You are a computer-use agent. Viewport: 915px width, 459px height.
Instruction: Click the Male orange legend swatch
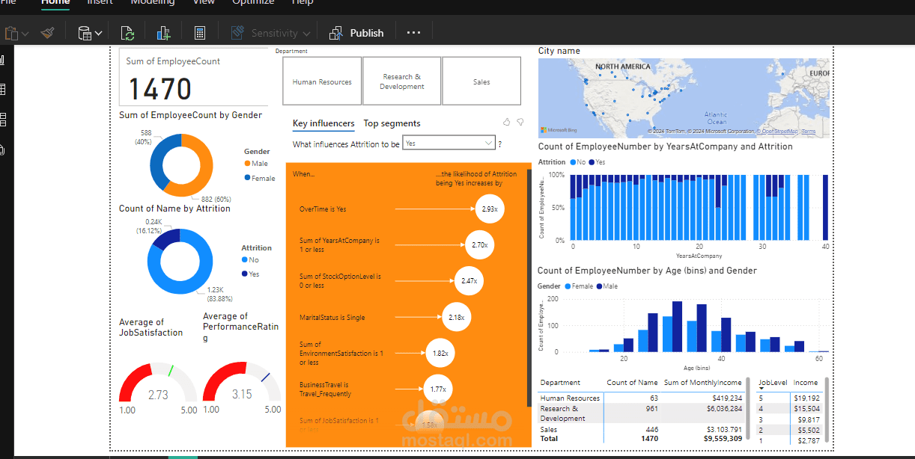coord(248,164)
